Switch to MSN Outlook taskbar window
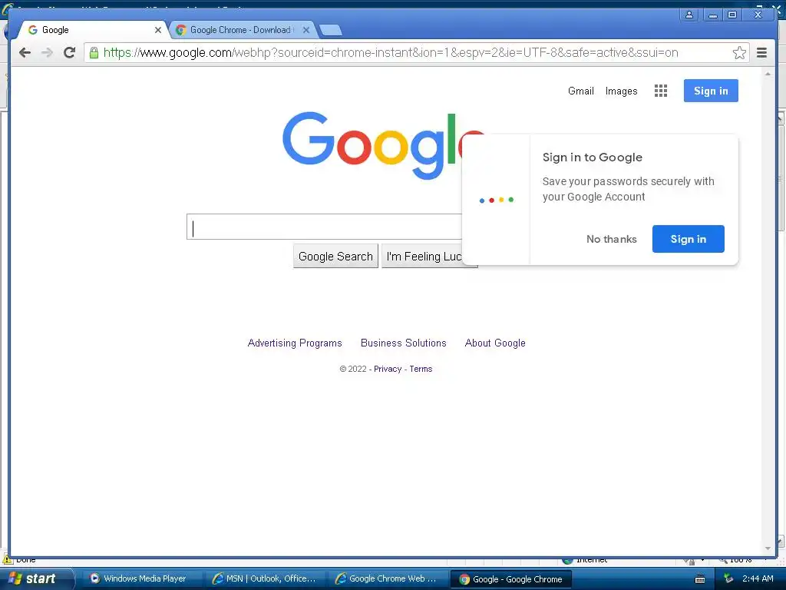Viewport: 786px width, 590px height. (266, 578)
